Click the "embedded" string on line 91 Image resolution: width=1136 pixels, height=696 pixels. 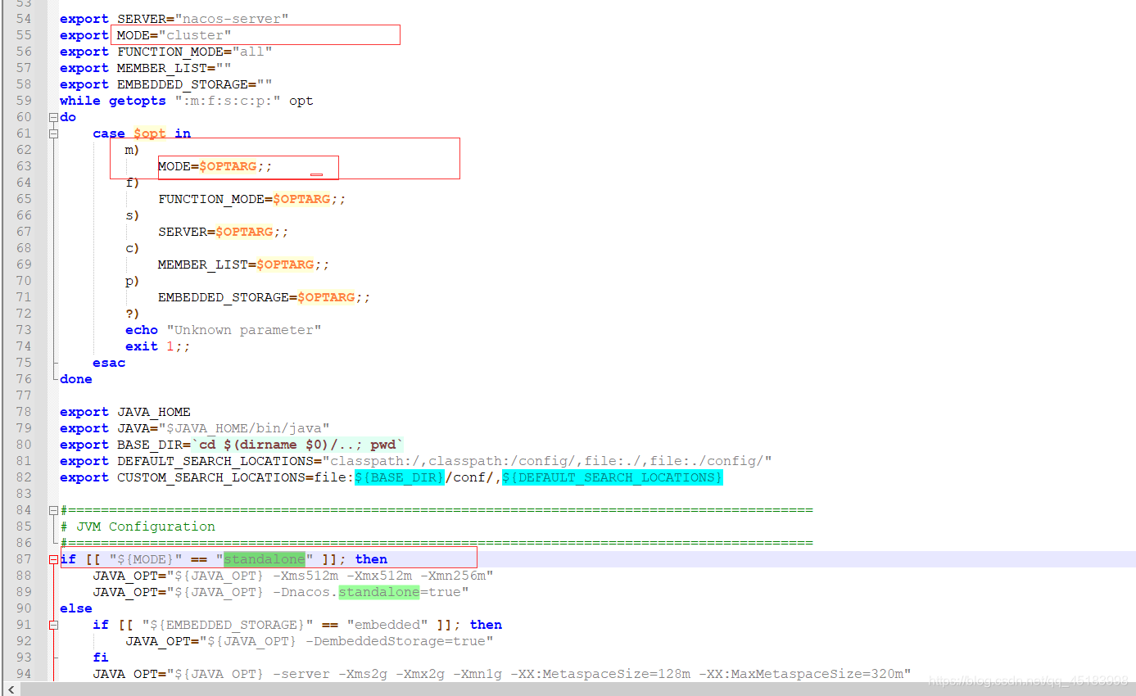pos(387,625)
